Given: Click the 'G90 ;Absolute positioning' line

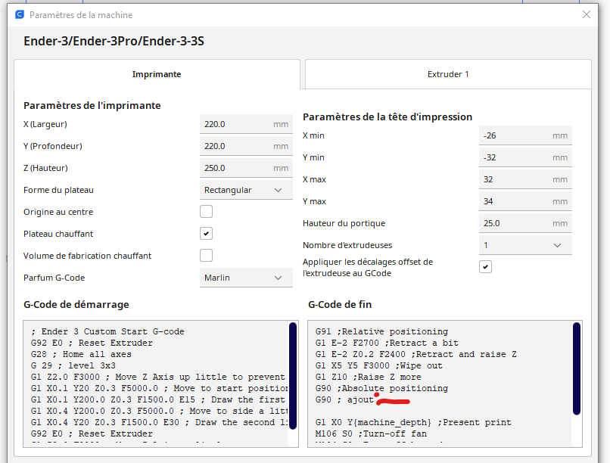Looking at the screenshot, I should click(381, 388).
